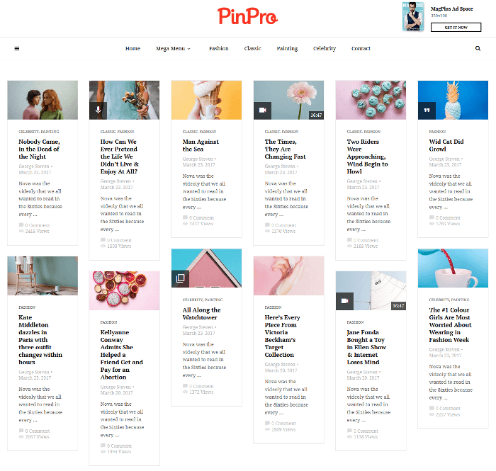Screen dimensions: 496x471
Task: Click comment icon under Man Against the Sea
Action: [185, 217]
